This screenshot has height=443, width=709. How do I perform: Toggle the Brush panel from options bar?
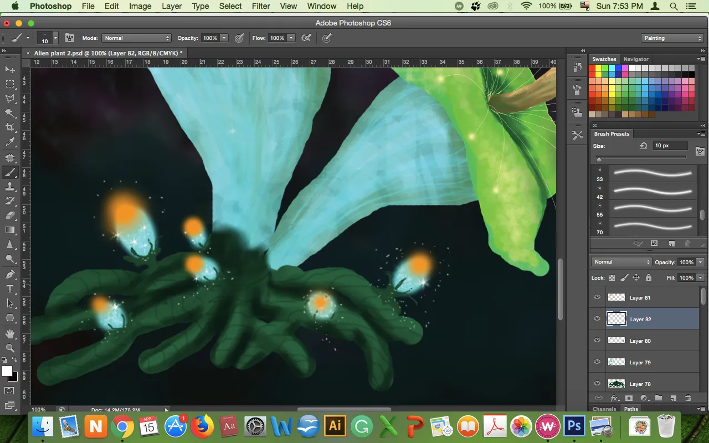[70, 38]
